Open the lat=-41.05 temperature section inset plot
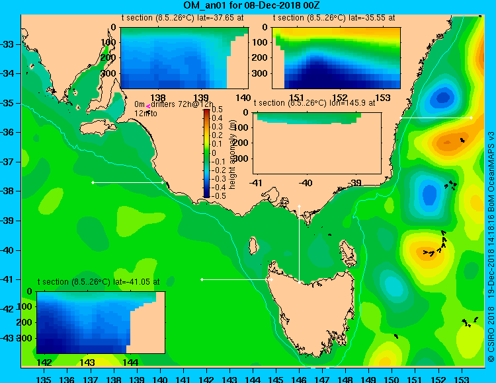 pyautogui.click(x=101, y=322)
